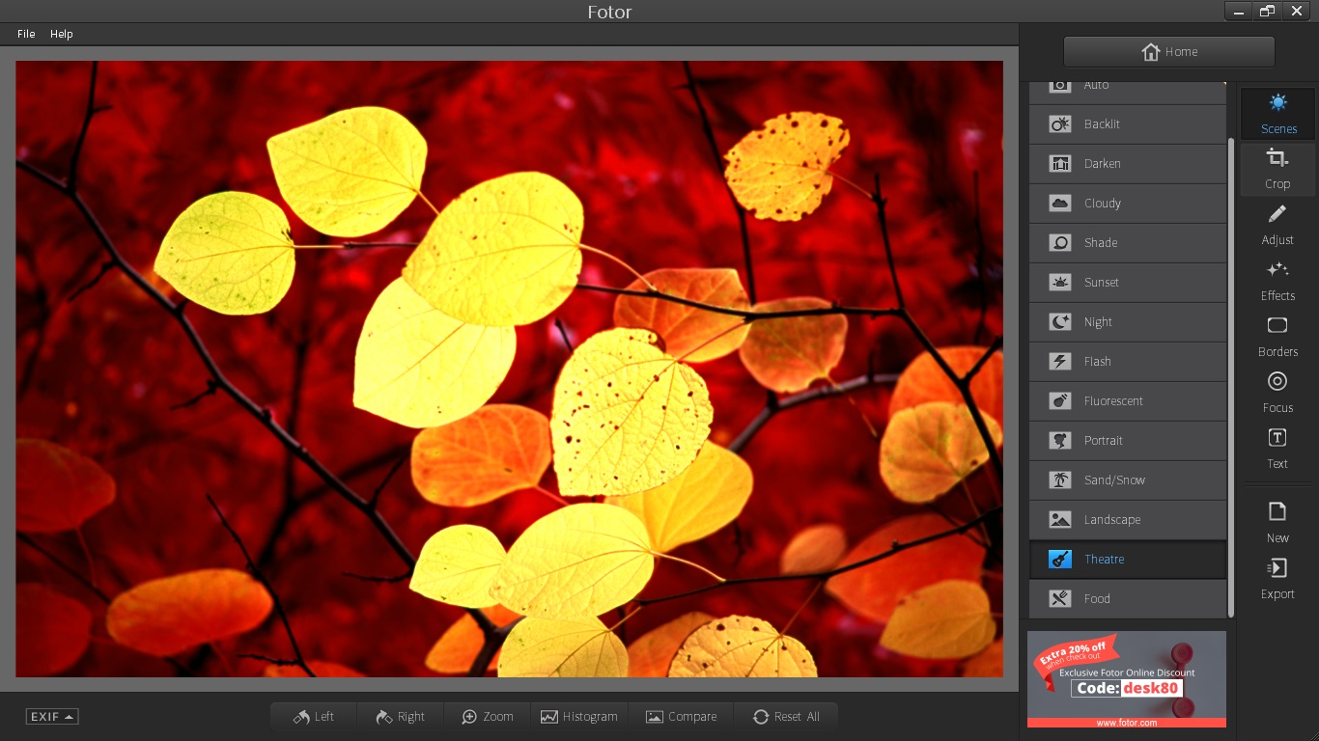Click the Portrait scene icon
Viewport: 1319px width, 741px height.
(1060, 440)
